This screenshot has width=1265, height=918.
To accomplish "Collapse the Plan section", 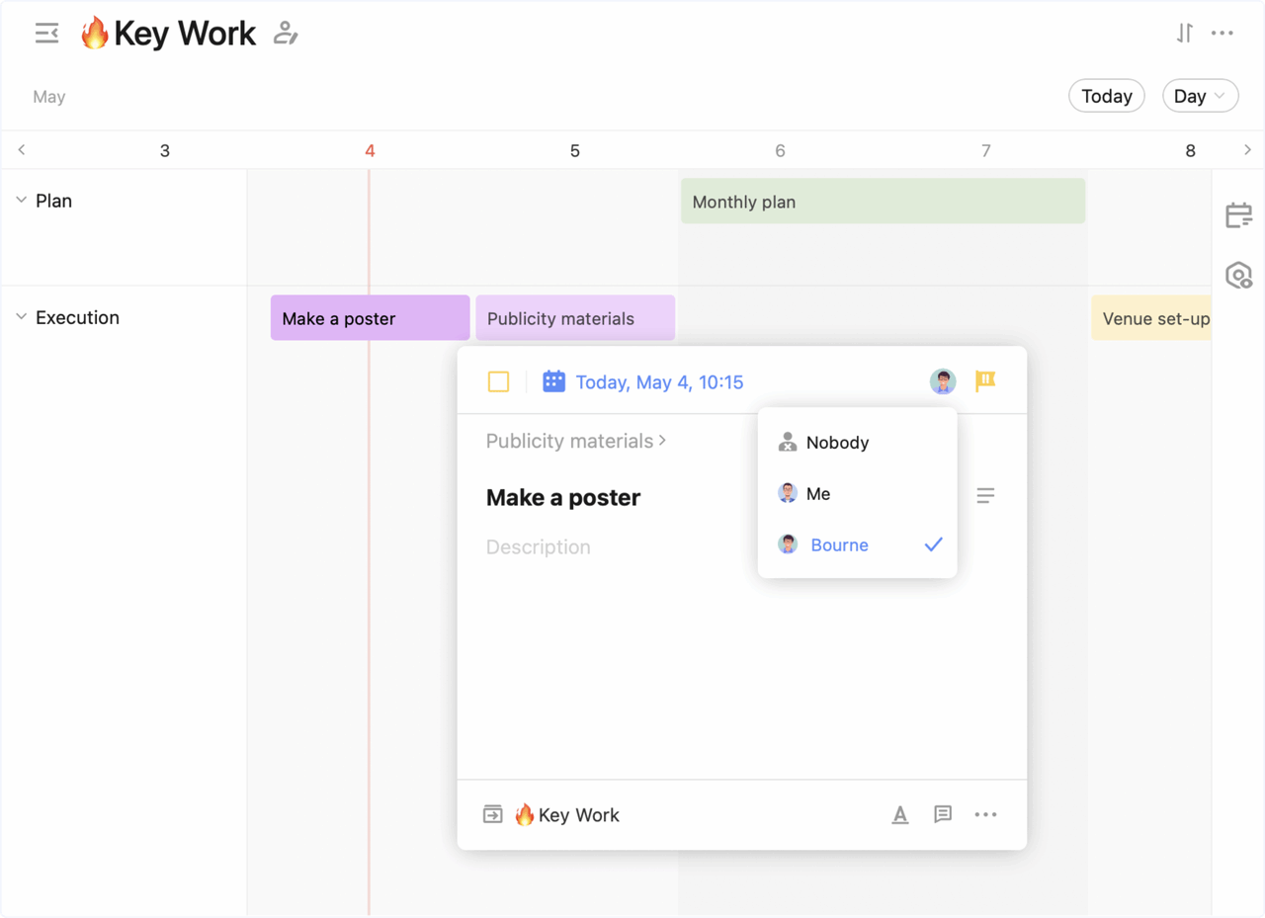I will 21,200.
